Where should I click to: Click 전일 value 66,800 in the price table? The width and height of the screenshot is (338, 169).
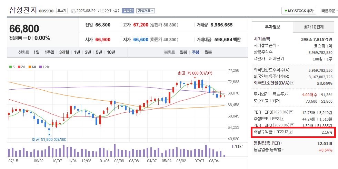pyautogui.click(x=103, y=25)
